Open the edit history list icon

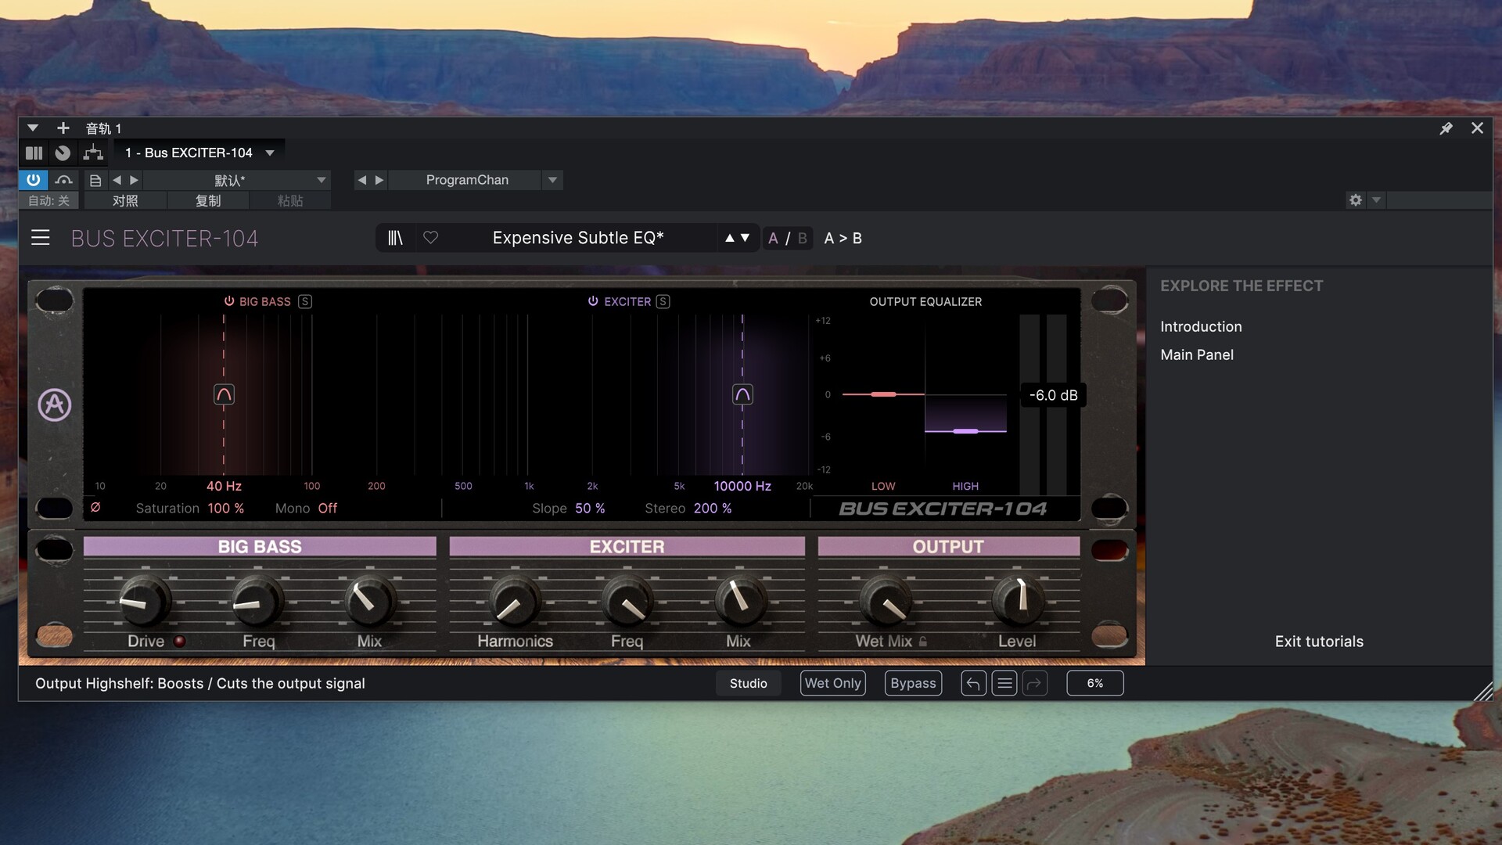click(x=1004, y=683)
